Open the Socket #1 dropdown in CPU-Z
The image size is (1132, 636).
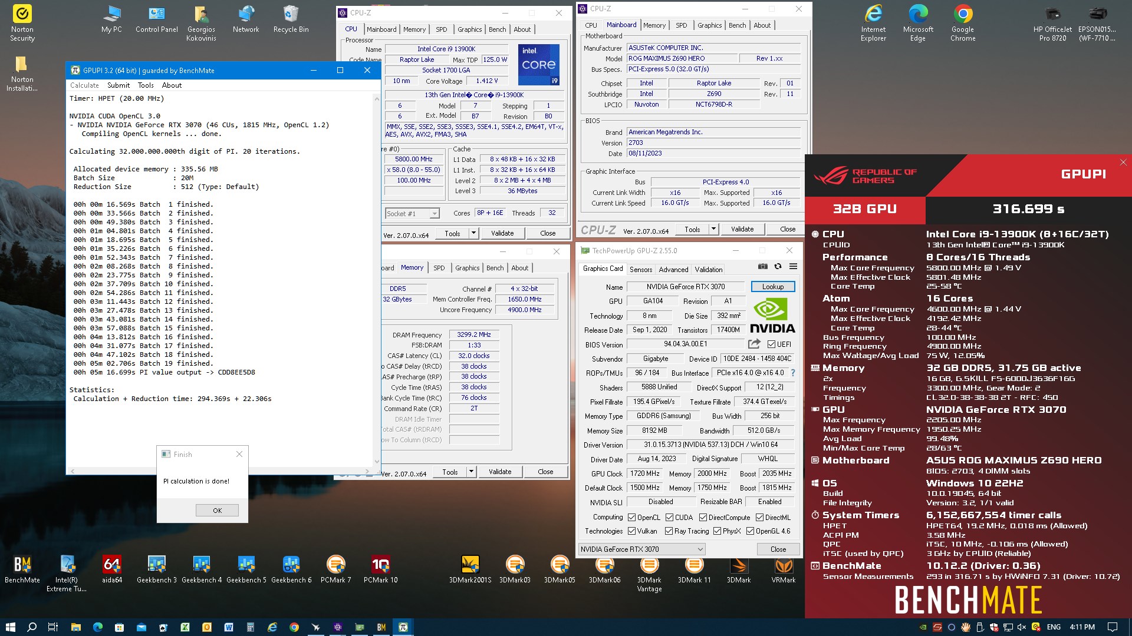click(412, 214)
